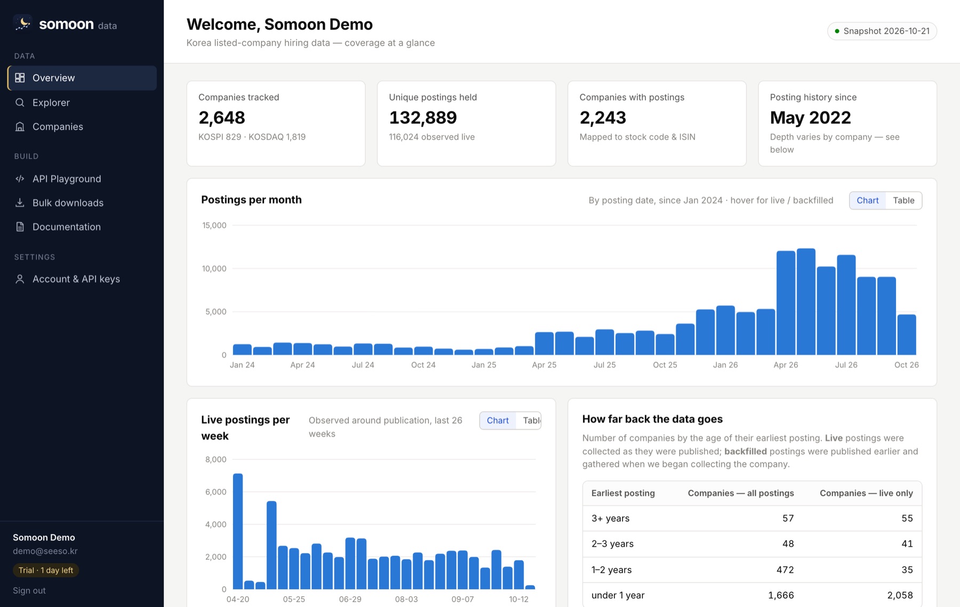This screenshot has height=607, width=960.
Task: Navigate to Bulk downloads
Action: pyautogui.click(x=82, y=203)
